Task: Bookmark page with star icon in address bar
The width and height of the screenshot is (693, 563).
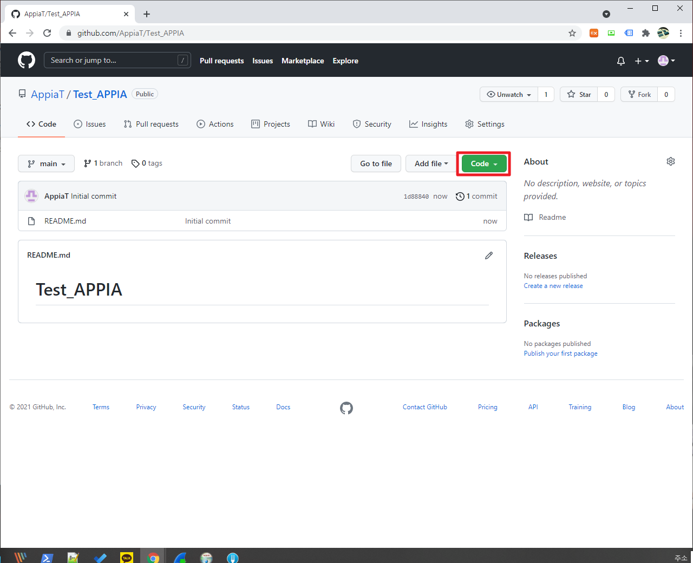Action: (572, 33)
